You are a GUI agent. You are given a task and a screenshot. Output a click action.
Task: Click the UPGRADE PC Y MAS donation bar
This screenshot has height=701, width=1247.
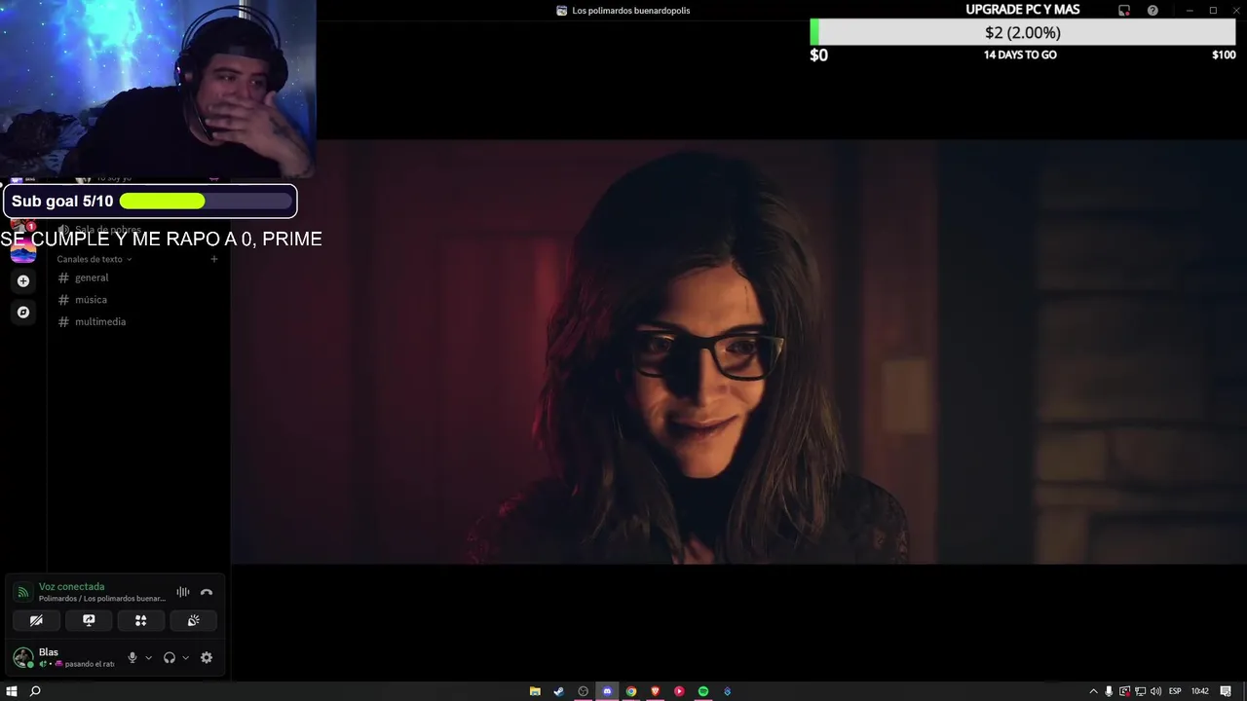point(1022,32)
